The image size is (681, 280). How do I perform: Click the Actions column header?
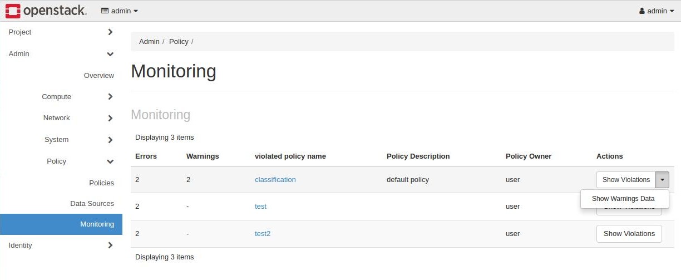click(x=610, y=156)
